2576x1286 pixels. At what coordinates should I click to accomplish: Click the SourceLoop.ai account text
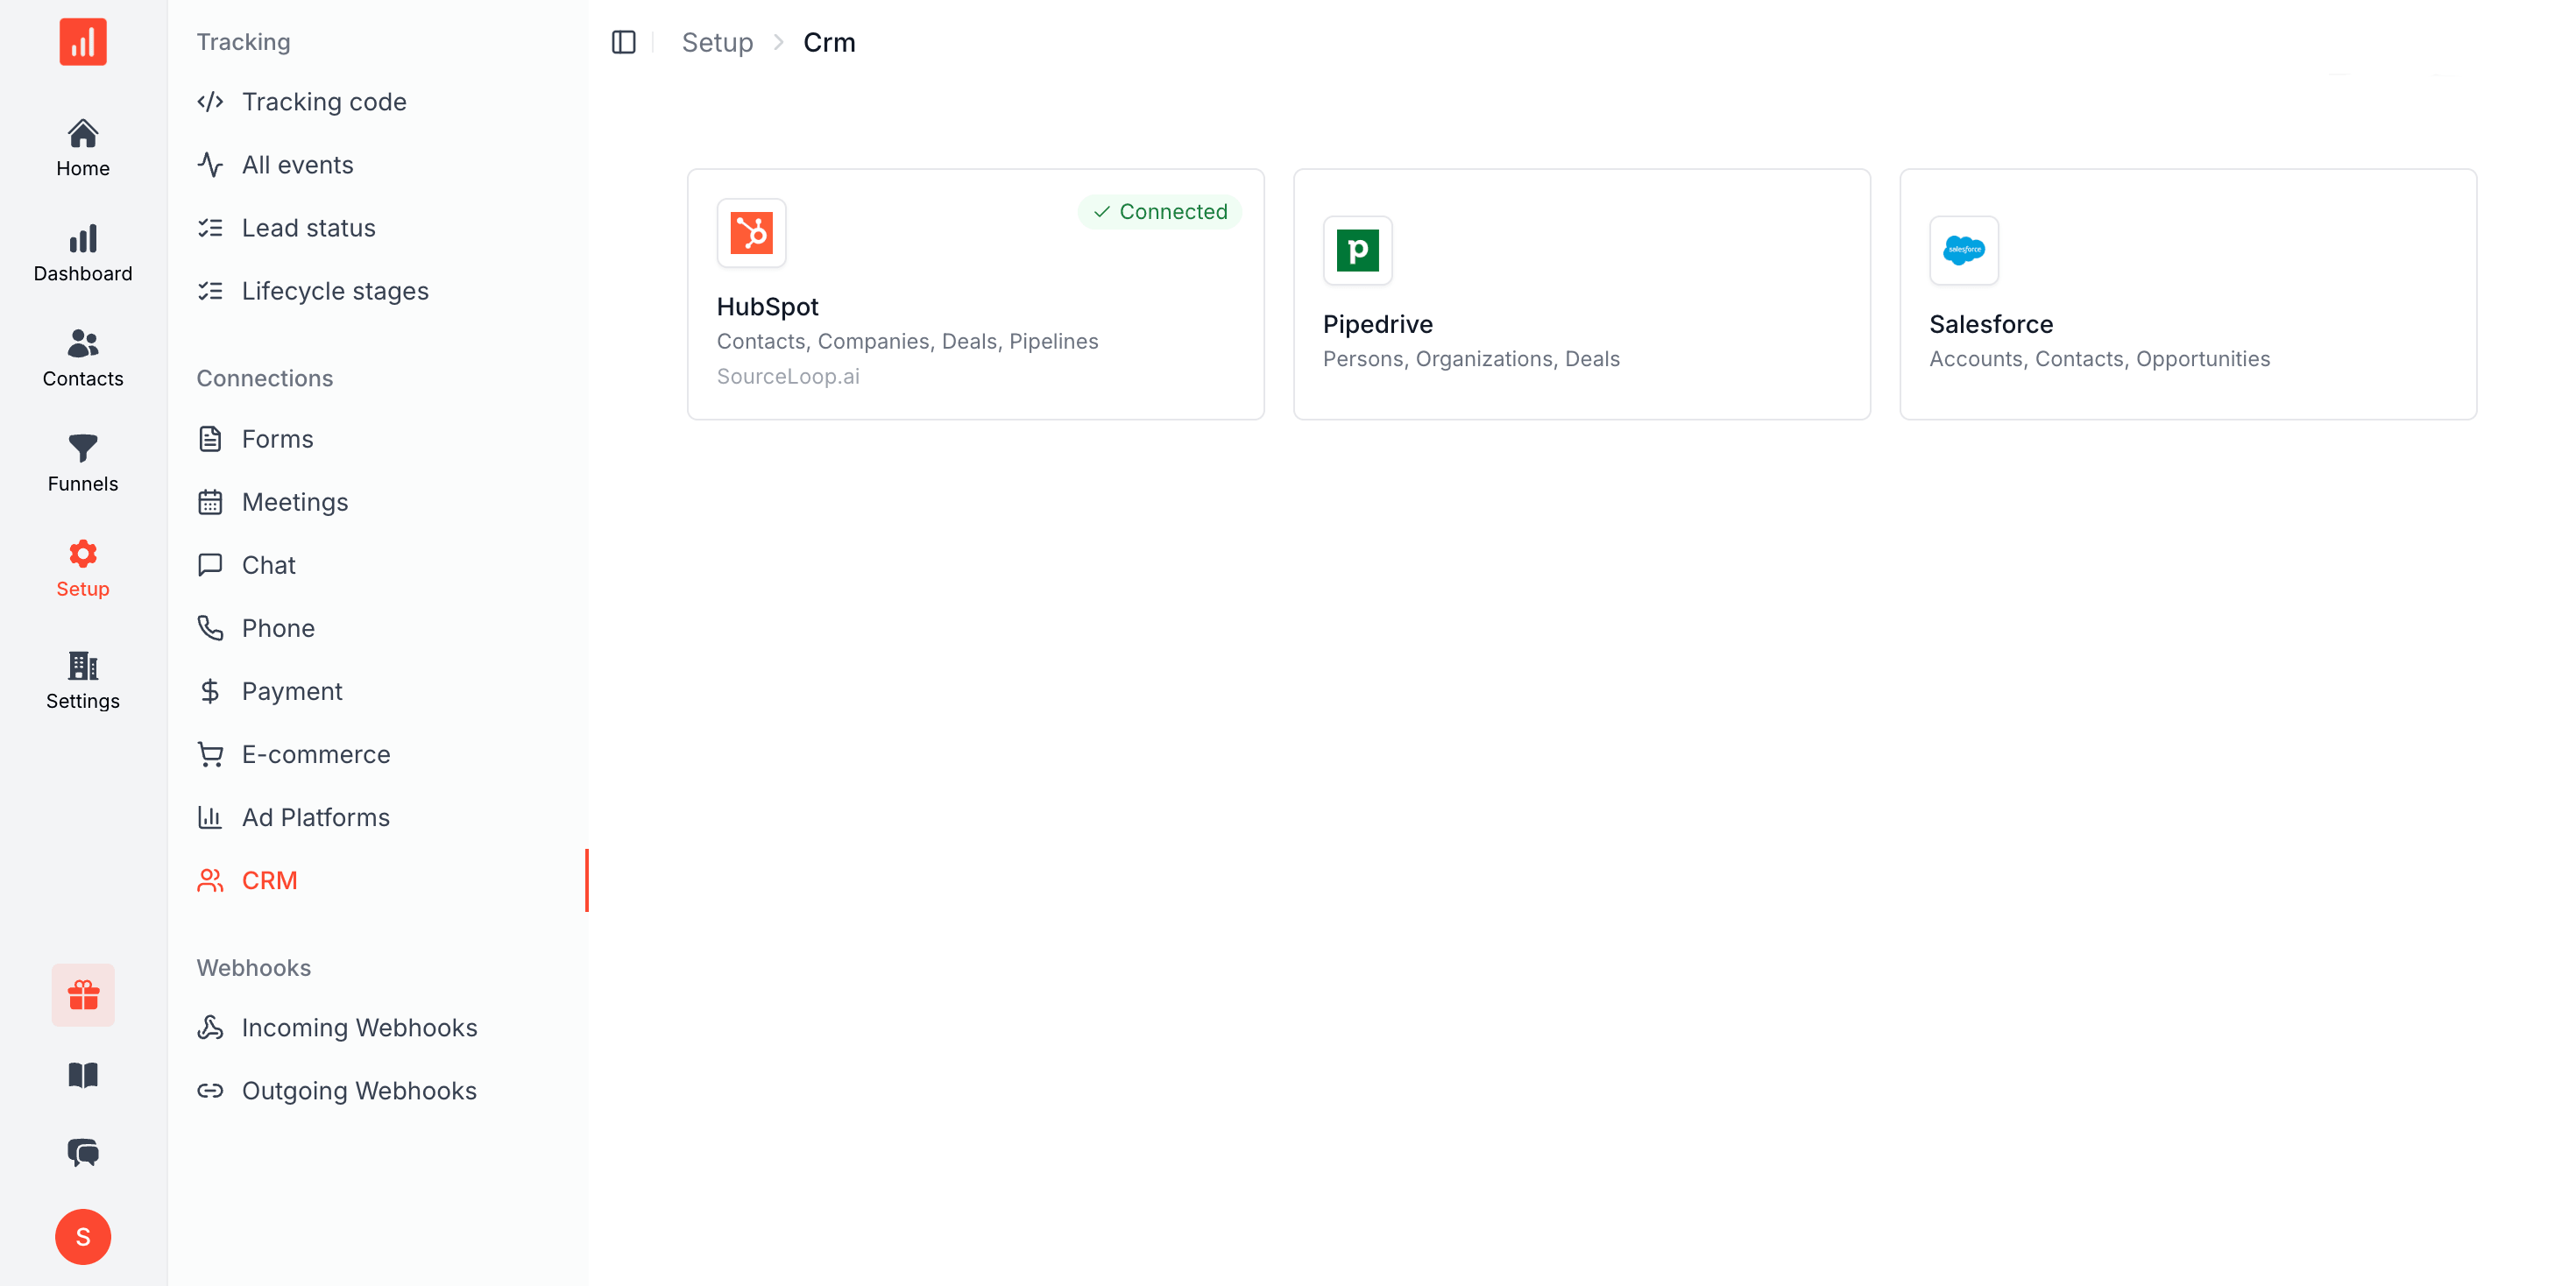point(788,376)
